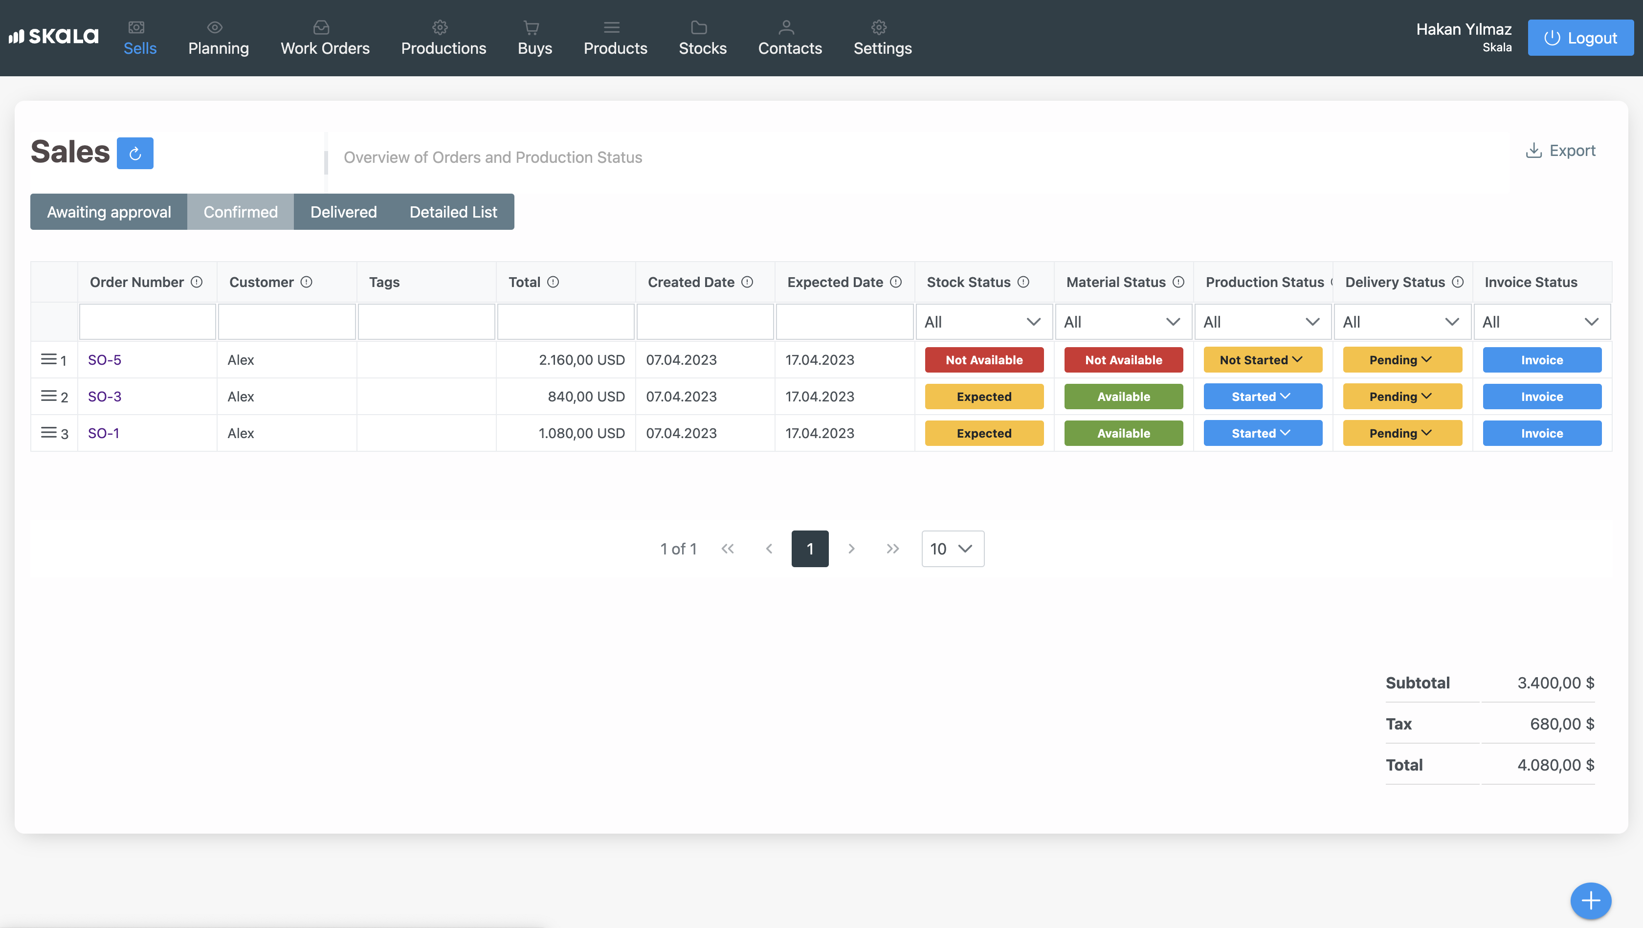Open the Contacts person icon
This screenshot has height=928, width=1643.
coord(786,27)
